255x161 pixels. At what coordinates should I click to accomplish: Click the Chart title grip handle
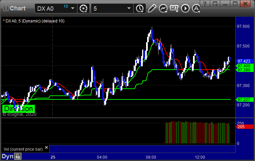6,8
